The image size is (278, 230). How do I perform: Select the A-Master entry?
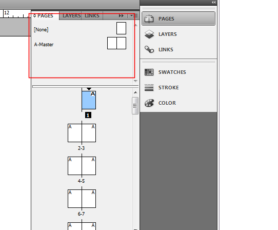[44, 44]
